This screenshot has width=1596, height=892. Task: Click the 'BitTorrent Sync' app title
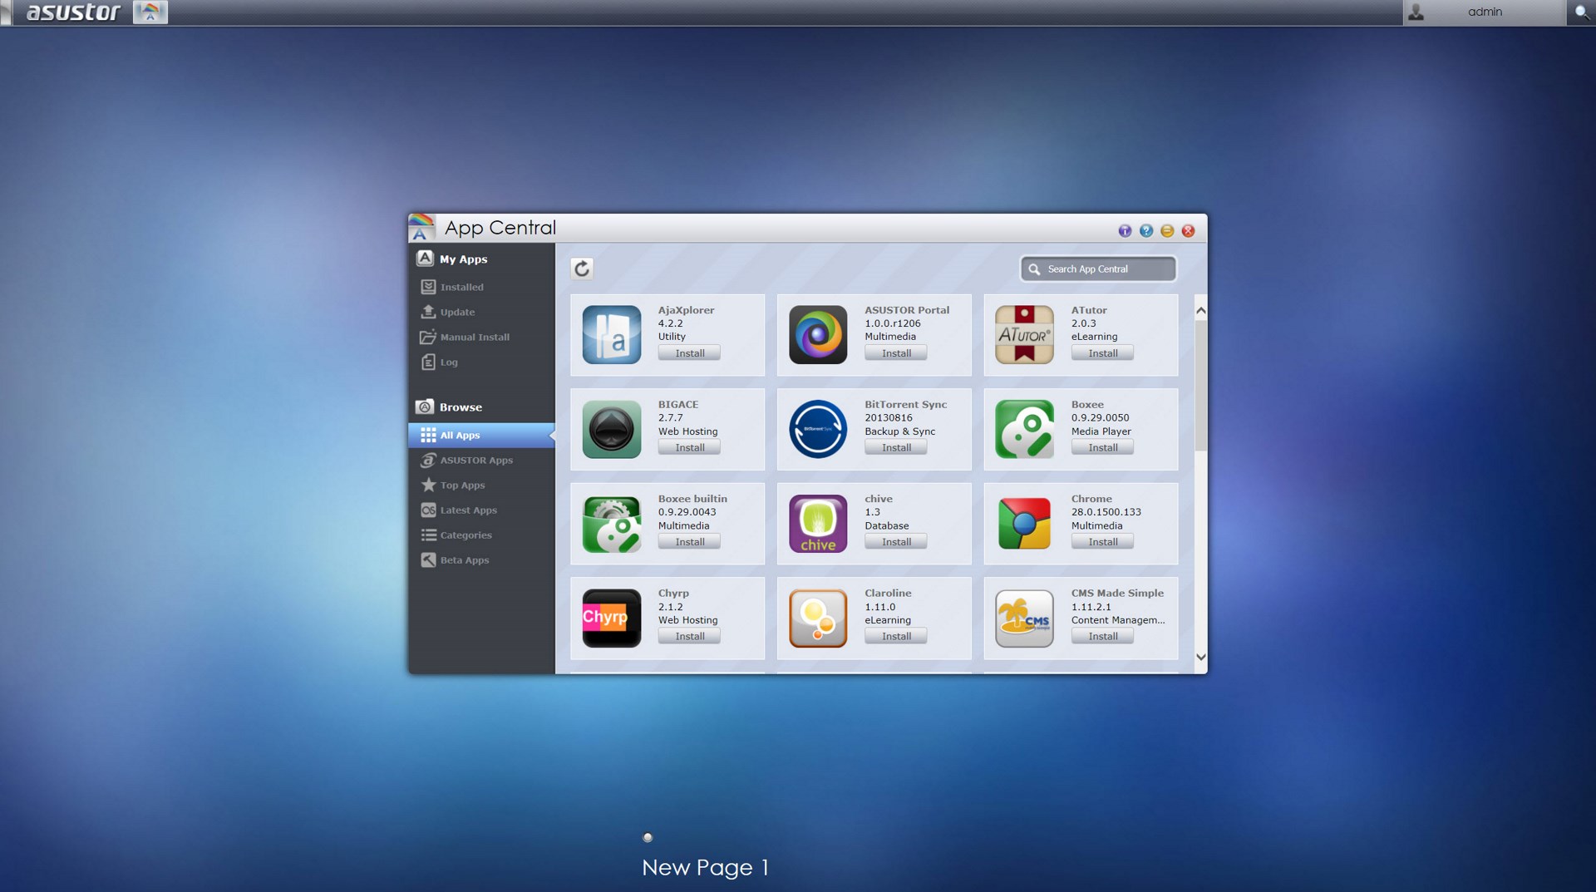point(905,404)
